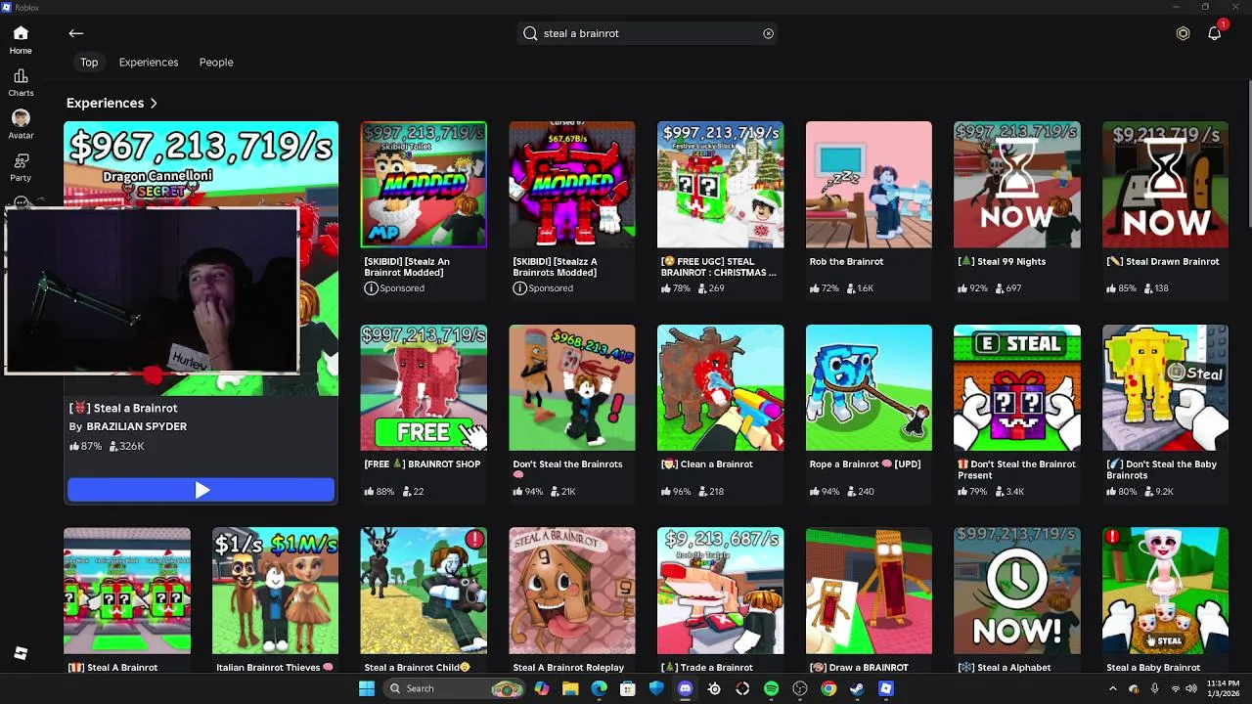This screenshot has height=704, width=1252.
Task: Open Steal a Baby Brainrot thumbnail
Action: tap(1165, 591)
